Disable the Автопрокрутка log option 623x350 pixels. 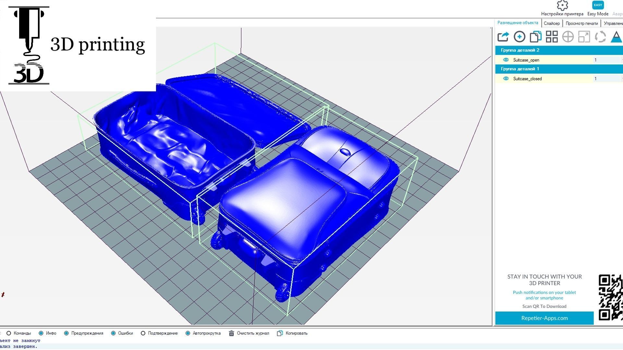coord(188,333)
